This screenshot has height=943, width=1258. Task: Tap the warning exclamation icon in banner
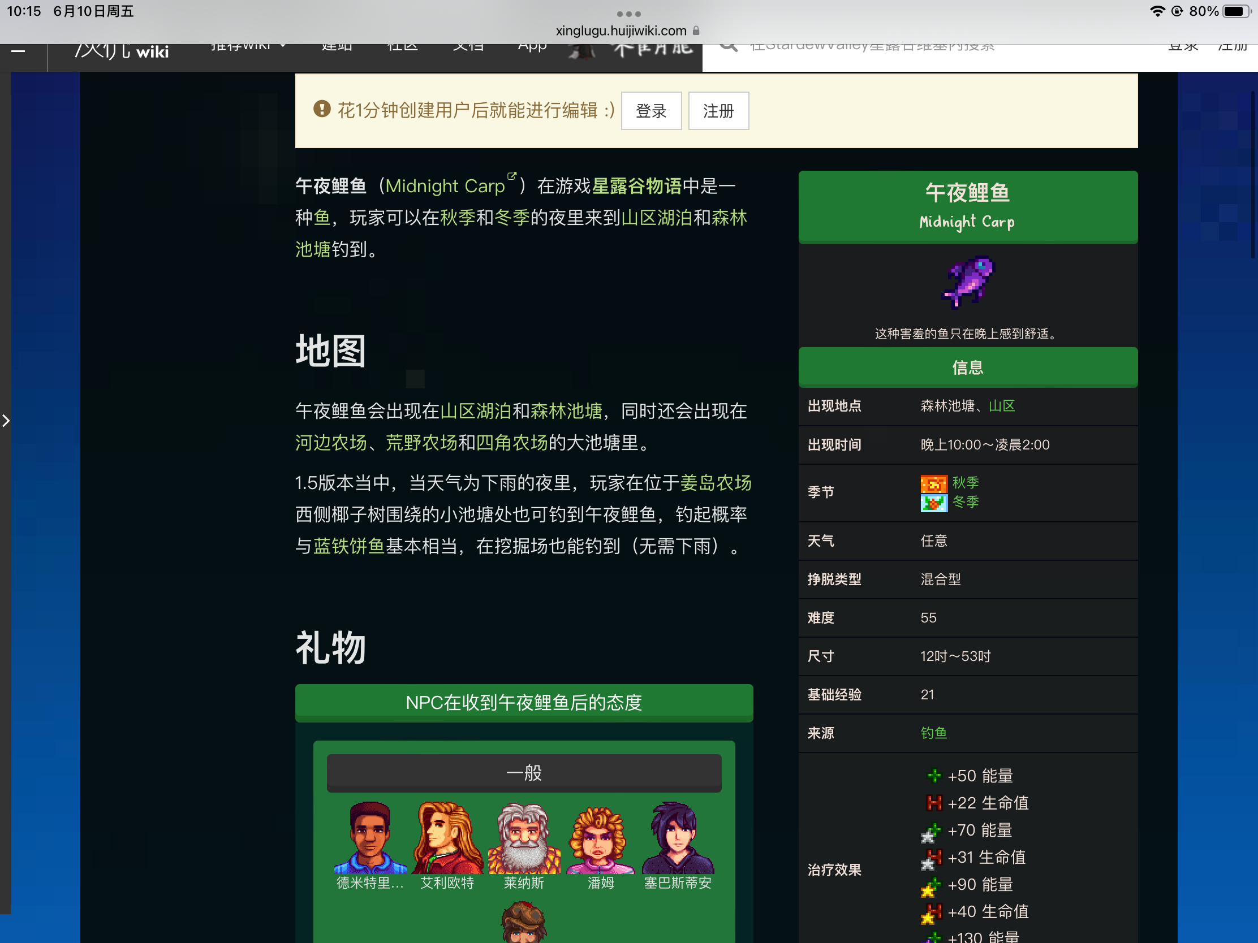tap(322, 109)
